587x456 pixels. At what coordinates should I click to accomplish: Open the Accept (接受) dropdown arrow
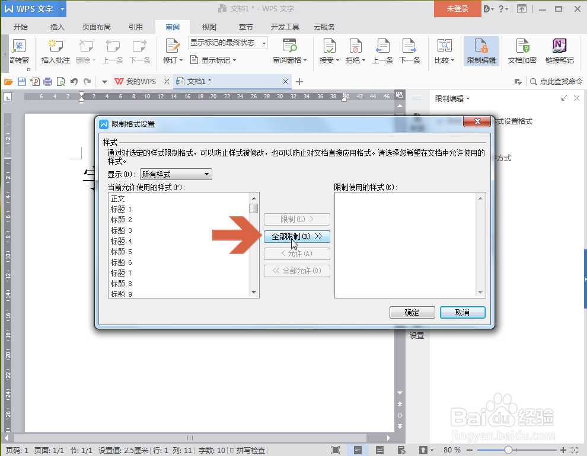pyautogui.click(x=338, y=60)
